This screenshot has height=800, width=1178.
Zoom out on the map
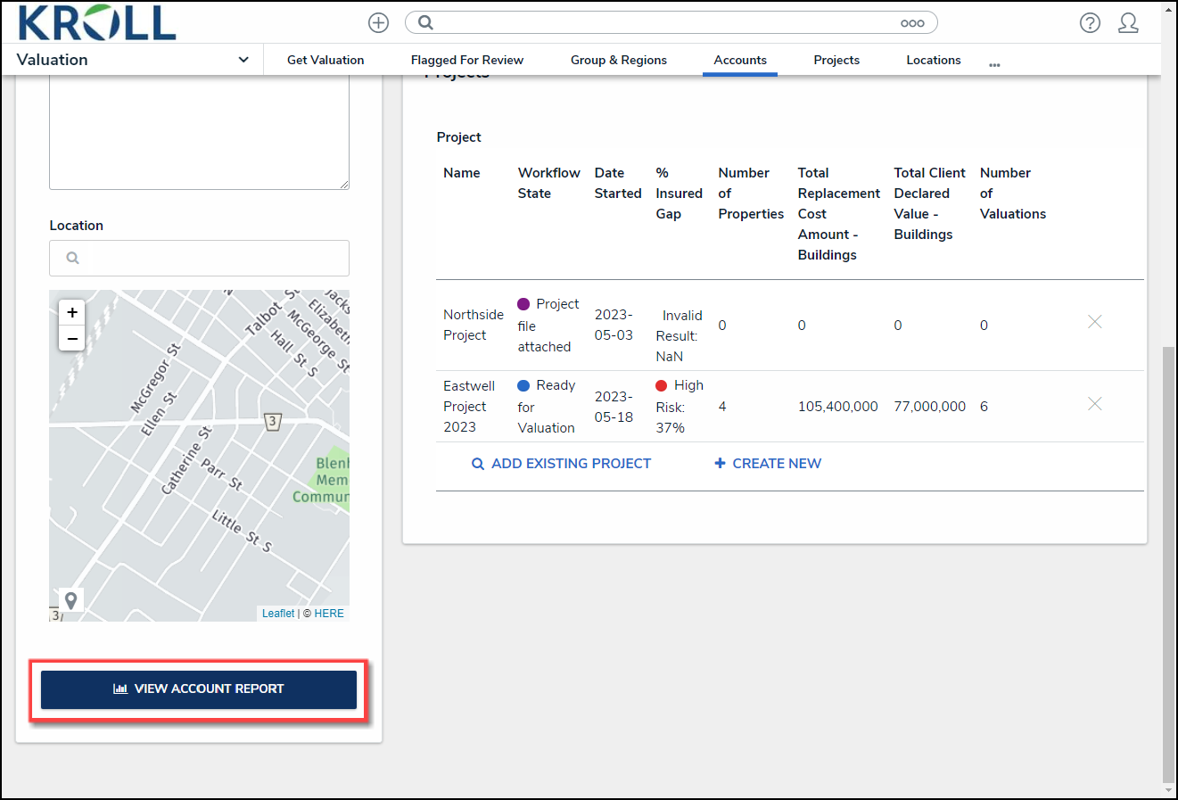[x=72, y=338]
